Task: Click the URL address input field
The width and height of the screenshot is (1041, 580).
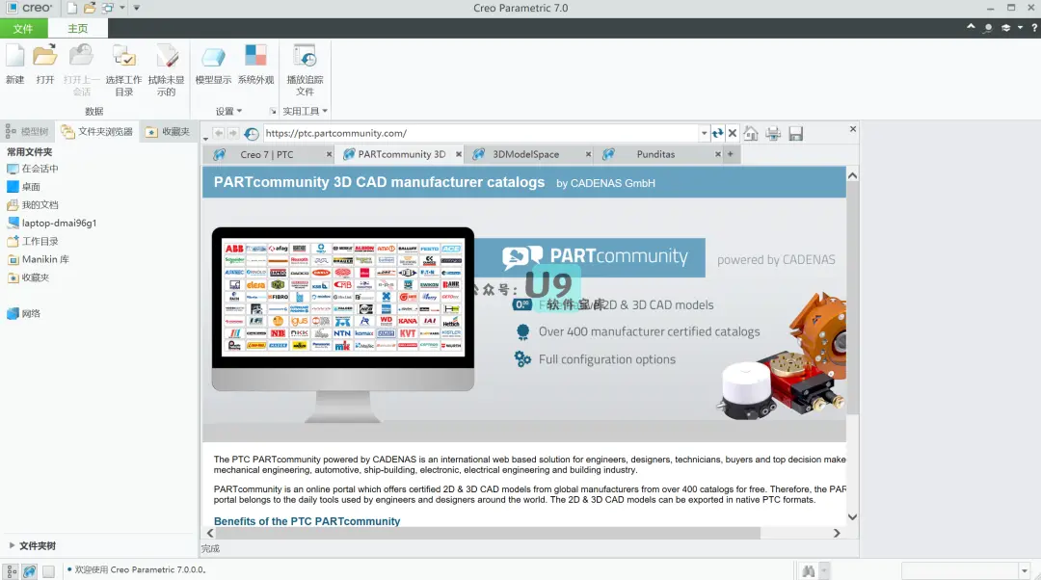Action: 481,133
